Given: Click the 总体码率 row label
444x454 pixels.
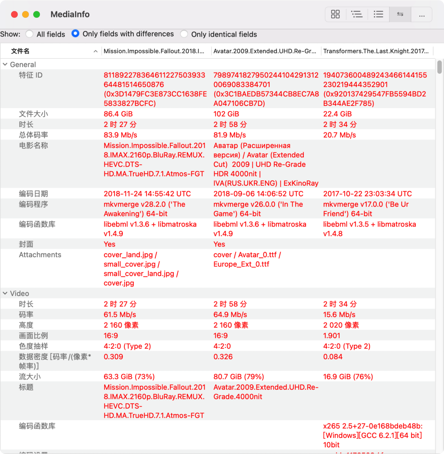Looking at the screenshot, I should (x=33, y=135).
